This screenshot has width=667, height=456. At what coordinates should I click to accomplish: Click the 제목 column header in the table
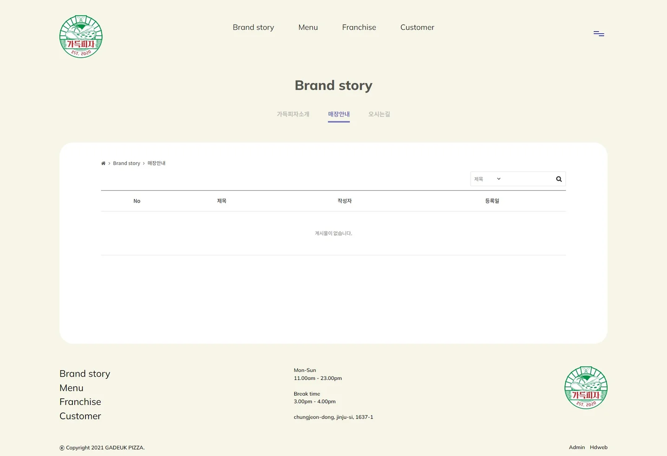[222, 201]
